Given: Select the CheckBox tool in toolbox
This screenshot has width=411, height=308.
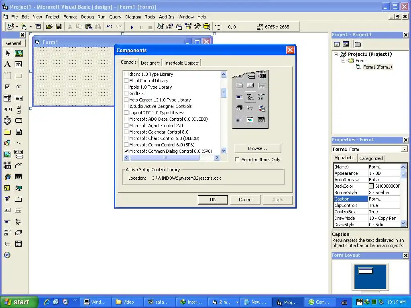Looking at the screenshot, I should [8, 87].
